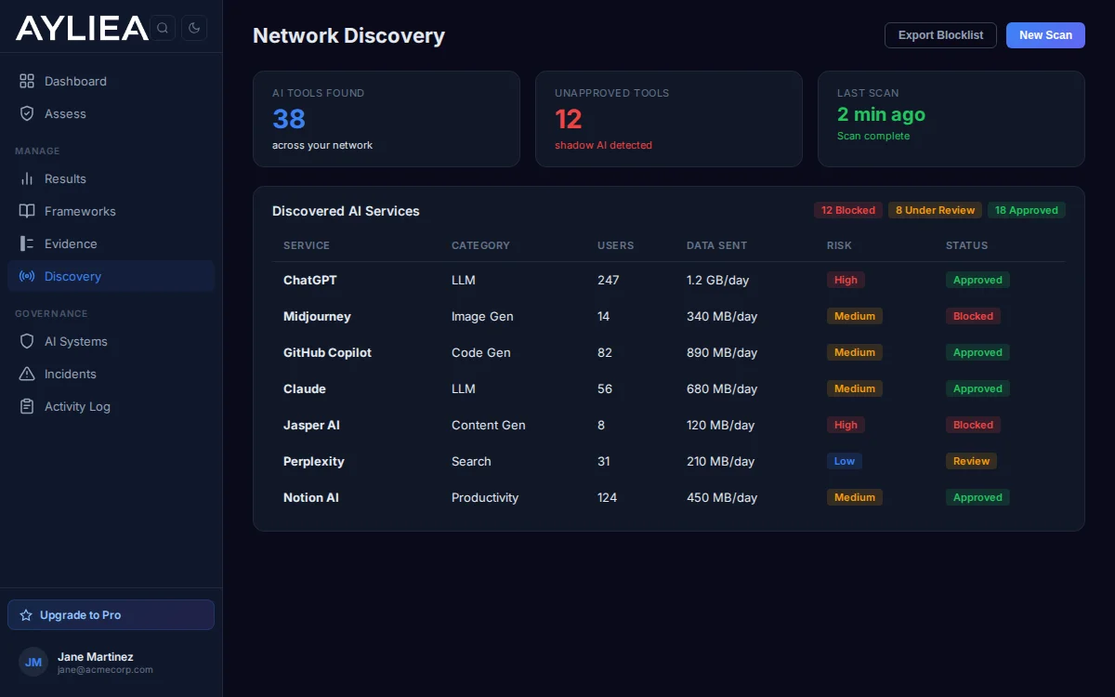Filter by the 12 Blocked badge

pyautogui.click(x=847, y=210)
